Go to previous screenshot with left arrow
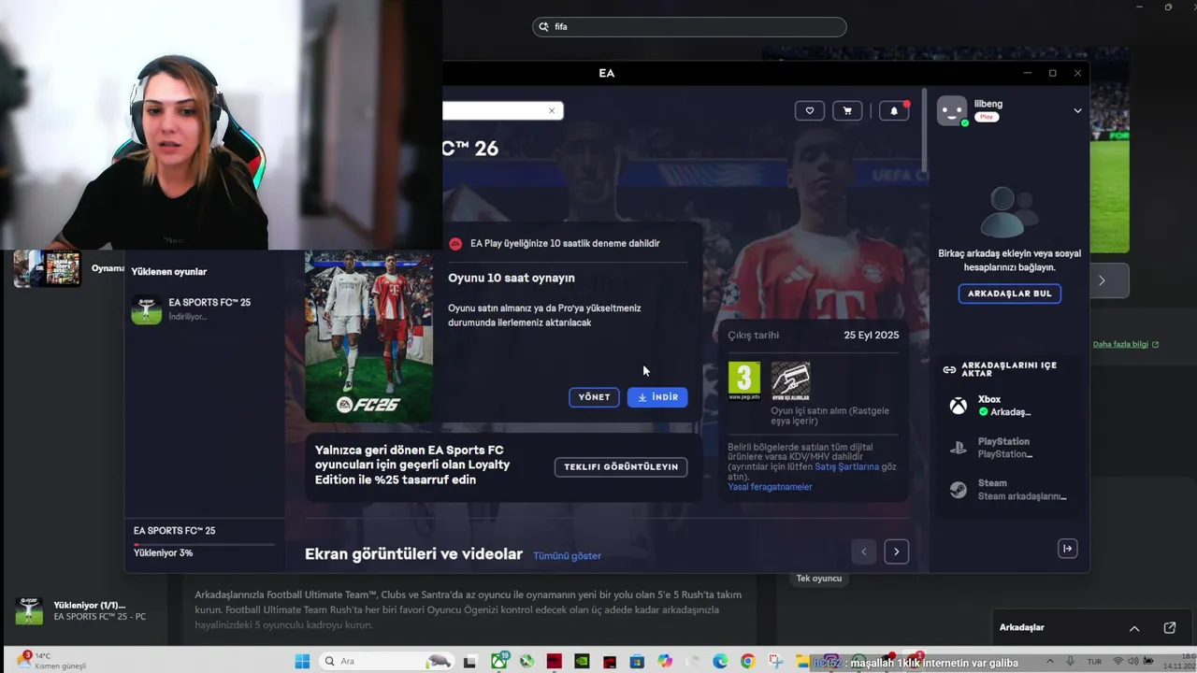The image size is (1197, 673). point(864,551)
